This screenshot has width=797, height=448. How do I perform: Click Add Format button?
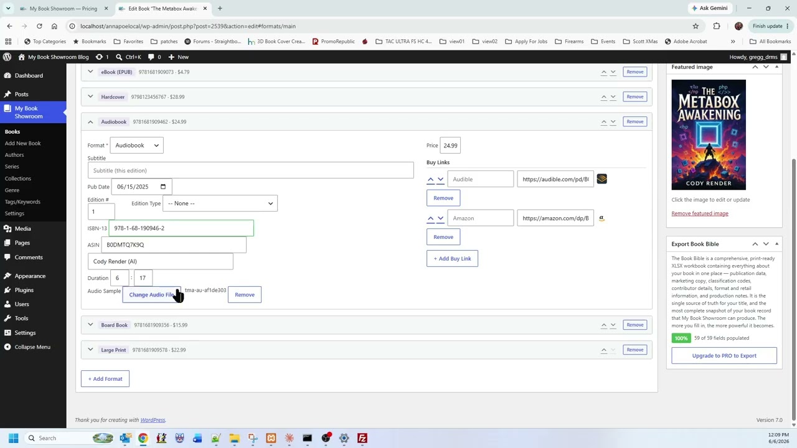[105, 379]
